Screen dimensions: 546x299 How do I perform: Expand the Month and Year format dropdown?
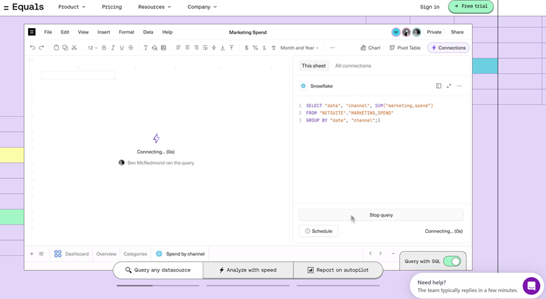tap(300, 48)
